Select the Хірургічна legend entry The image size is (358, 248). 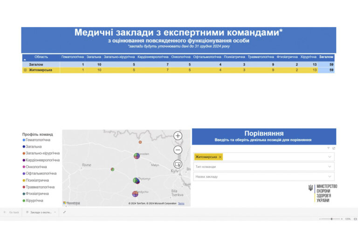pyautogui.click(x=33, y=201)
